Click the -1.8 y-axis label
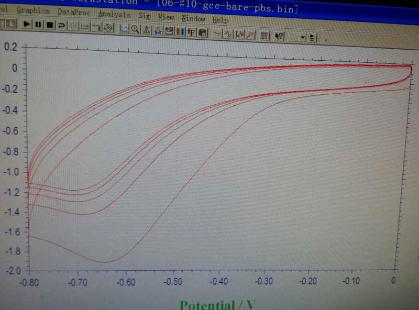This screenshot has width=419, height=310. click(13, 251)
